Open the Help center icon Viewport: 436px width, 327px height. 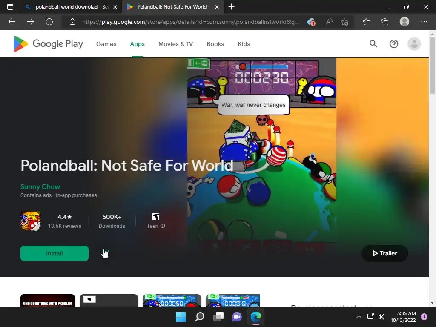(x=394, y=44)
